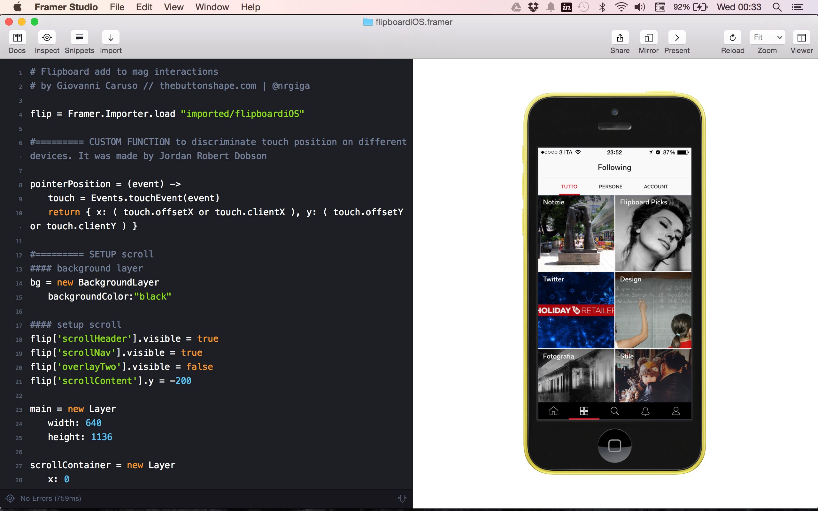The width and height of the screenshot is (818, 511).
Task: Toggle the console arrow at bottom right
Action: [403, 498]
